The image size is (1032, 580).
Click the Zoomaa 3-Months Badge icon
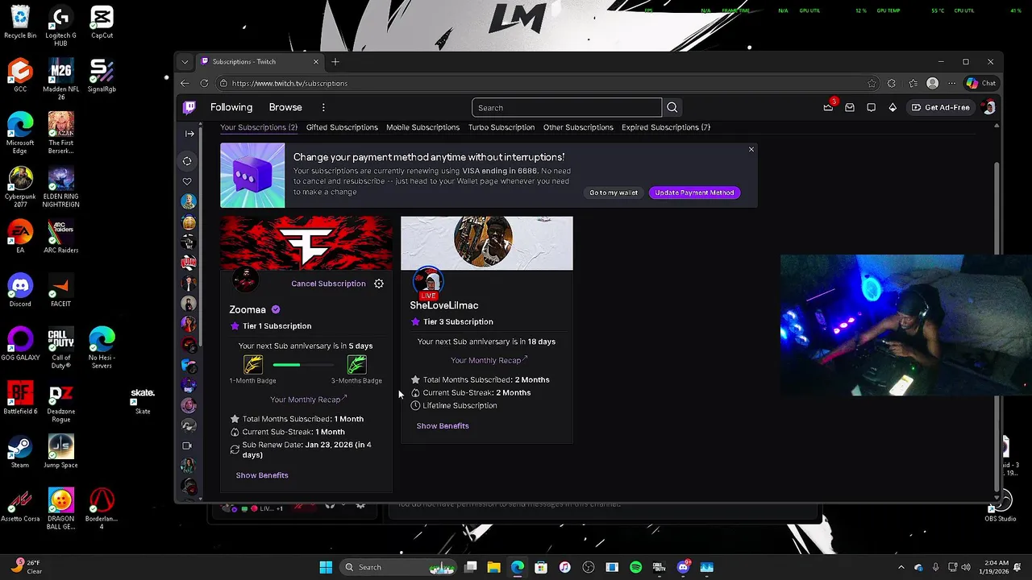(356, 365)
